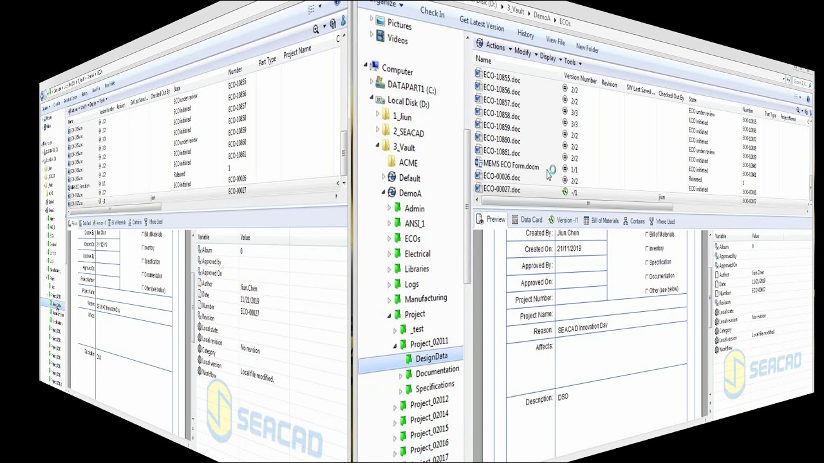The width and height of the screenshot is (824, 463).
Task: Click the Workflow gear icon in left window
Action: click(201, 371)
